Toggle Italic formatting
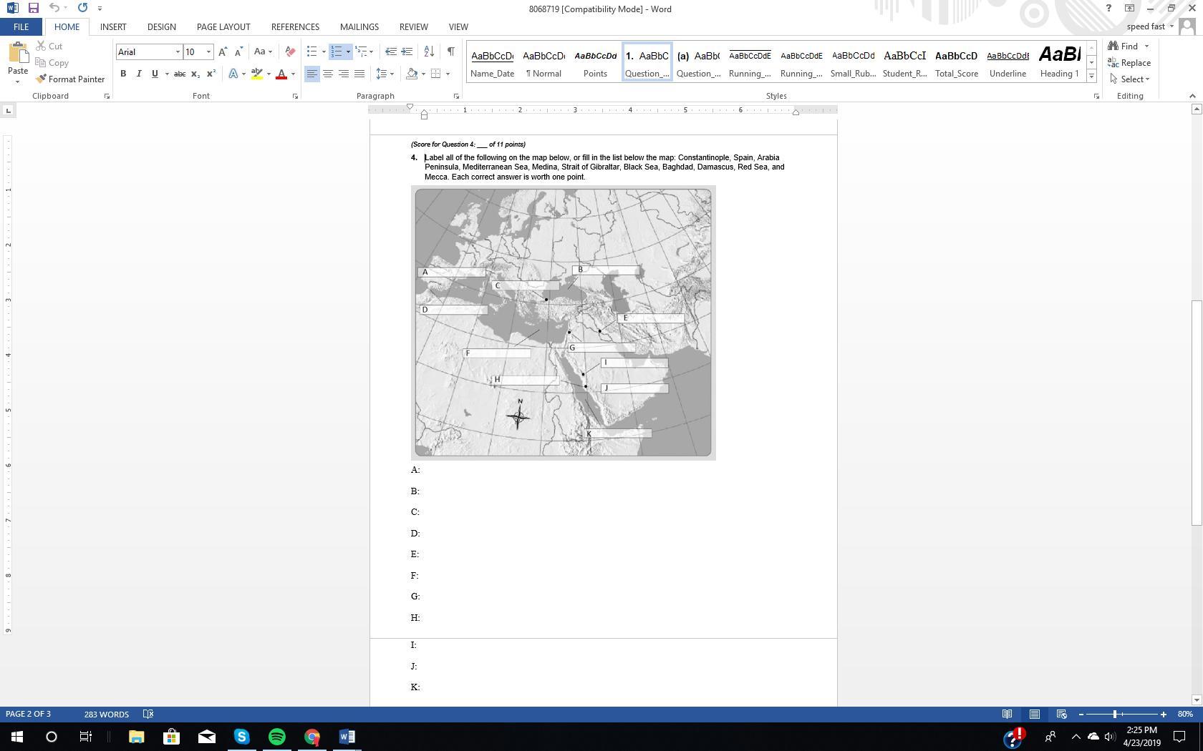 [139, 74]
